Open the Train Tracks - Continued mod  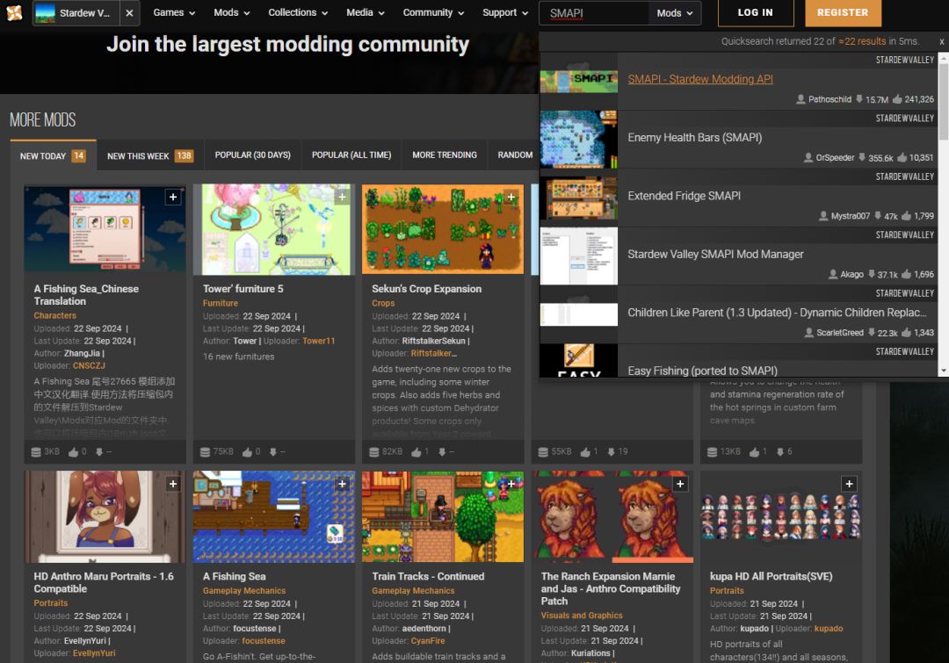coord(428,576)
